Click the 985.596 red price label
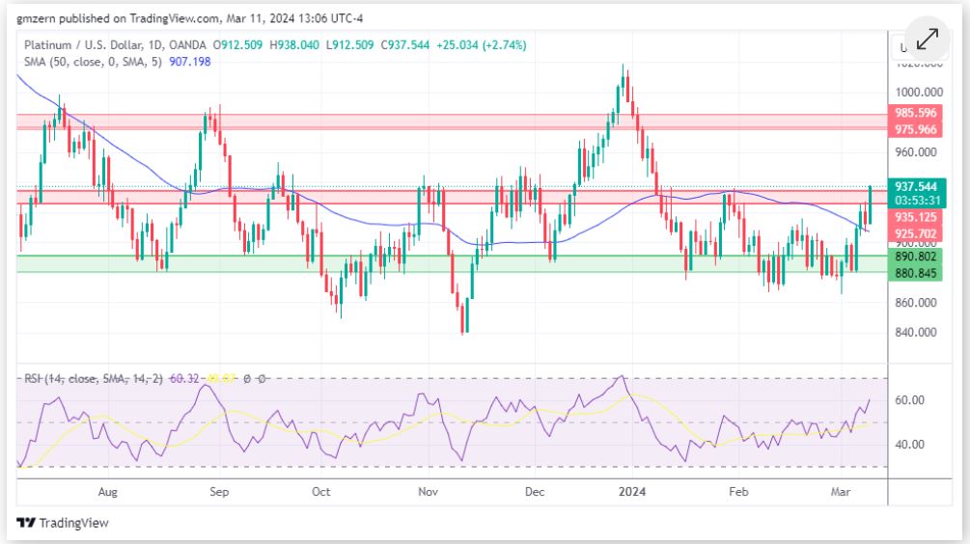Screen dimensions: 970x544 (916, 113)
